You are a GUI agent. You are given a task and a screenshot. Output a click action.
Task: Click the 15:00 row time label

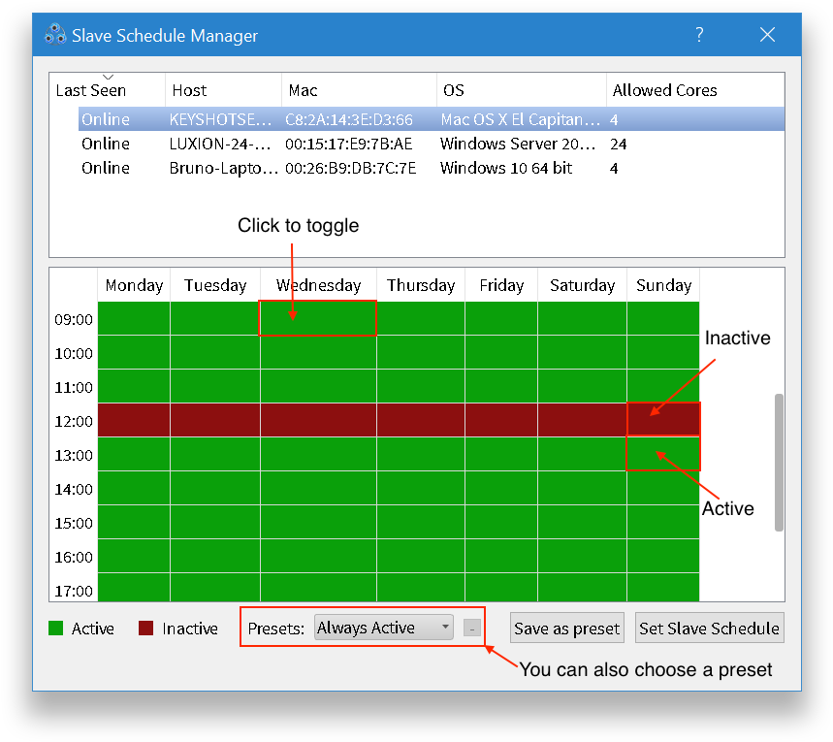click(75, 523)
